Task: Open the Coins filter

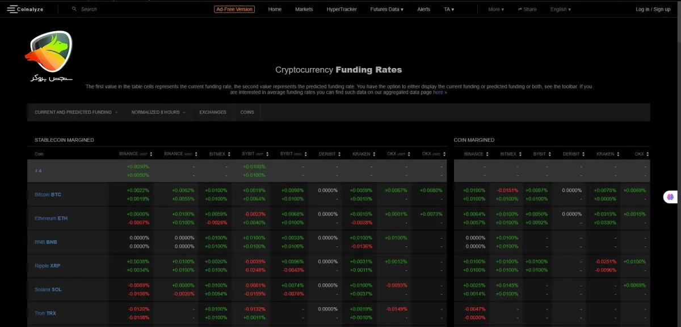Action: (247, 112)
